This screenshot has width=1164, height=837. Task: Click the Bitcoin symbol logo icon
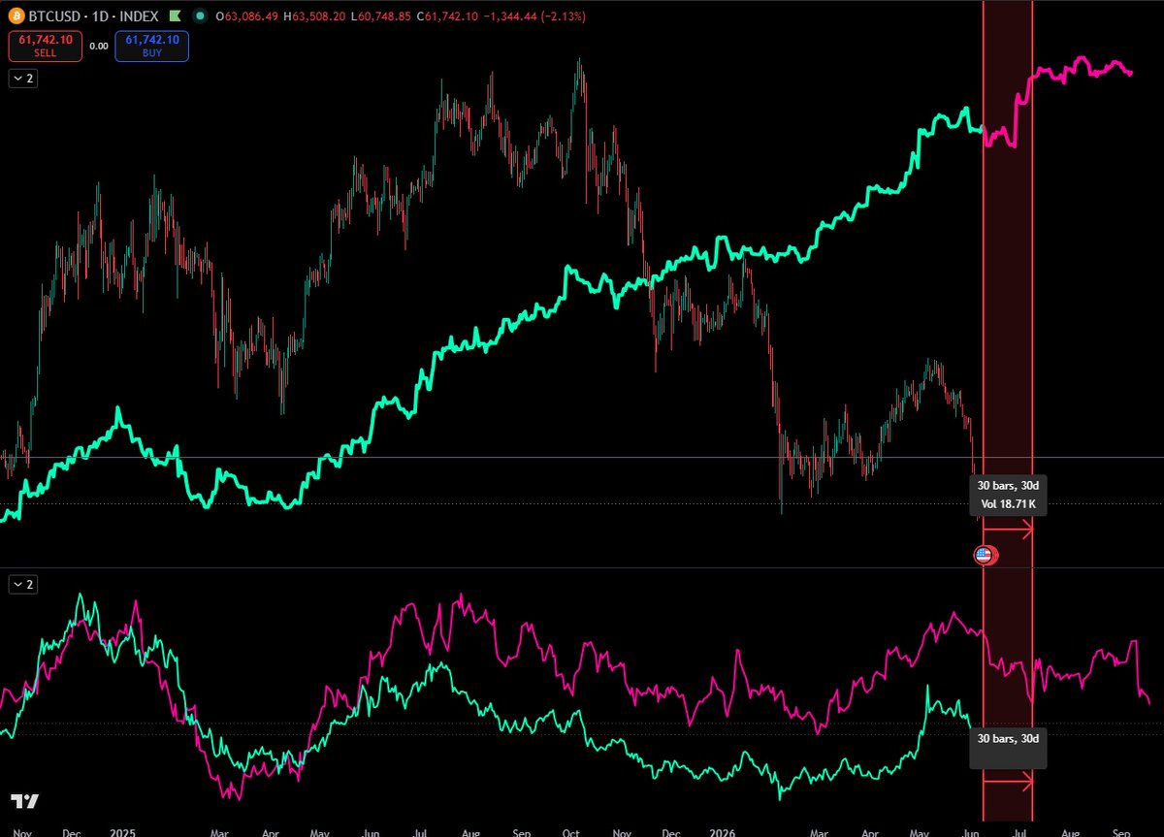pyautogui.click(x=16, y=16)
